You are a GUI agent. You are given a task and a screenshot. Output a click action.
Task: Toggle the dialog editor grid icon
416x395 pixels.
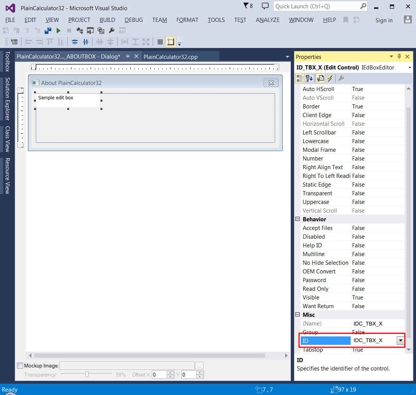pyautogui.click(x=160, y=42)
